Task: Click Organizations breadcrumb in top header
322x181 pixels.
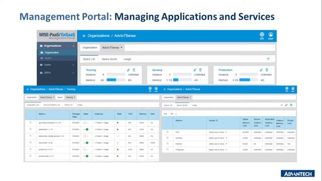Action: point(99,36)
